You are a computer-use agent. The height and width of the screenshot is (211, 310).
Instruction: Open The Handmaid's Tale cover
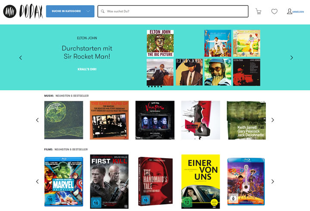155,181
